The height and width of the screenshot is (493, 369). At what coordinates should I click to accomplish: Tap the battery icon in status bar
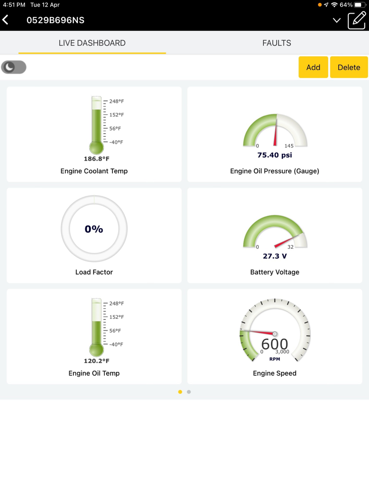pos(360,5)
